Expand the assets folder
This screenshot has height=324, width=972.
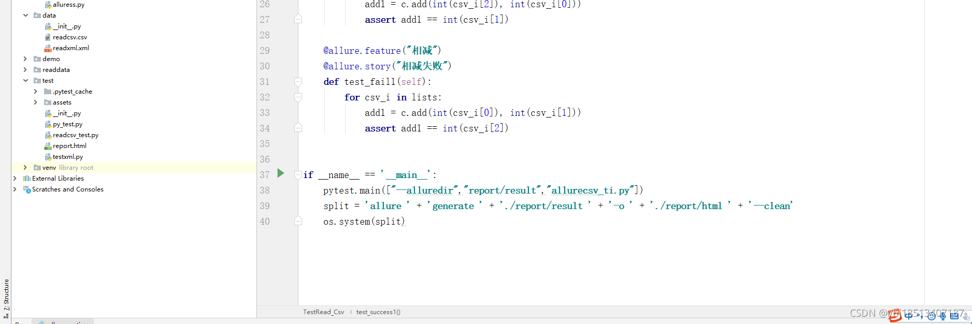tap(36, 102)
